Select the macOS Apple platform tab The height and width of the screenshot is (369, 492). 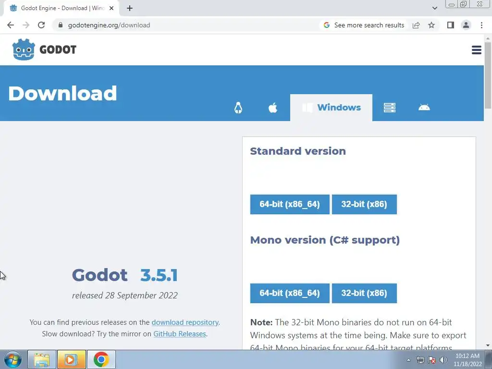click(273, 108)
